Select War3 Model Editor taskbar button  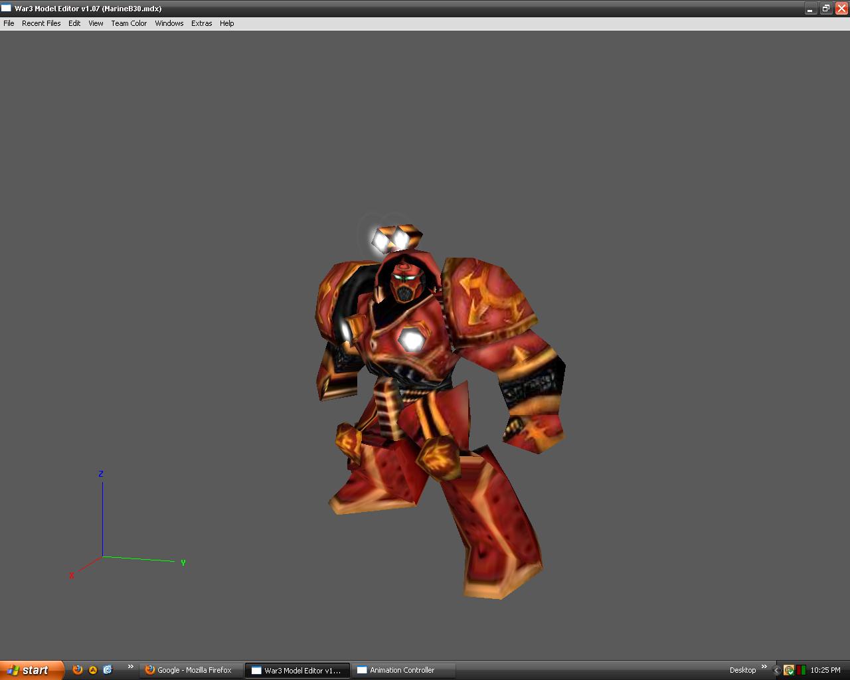tap(297, 670)
